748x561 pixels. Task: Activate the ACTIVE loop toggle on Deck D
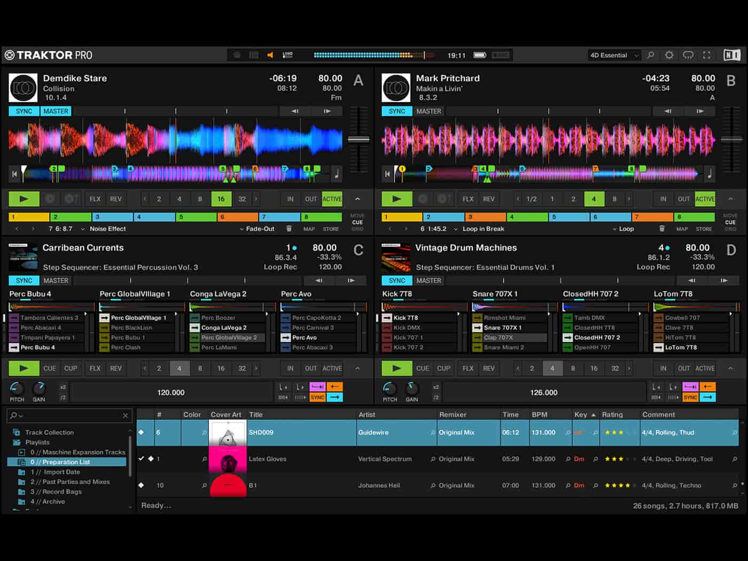pos(705,368)
